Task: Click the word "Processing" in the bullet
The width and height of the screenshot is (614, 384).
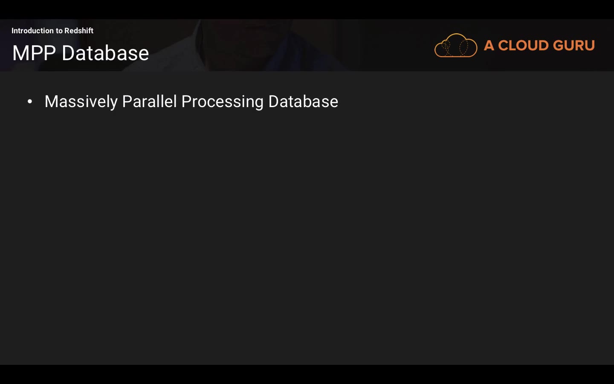Action: 222,102
